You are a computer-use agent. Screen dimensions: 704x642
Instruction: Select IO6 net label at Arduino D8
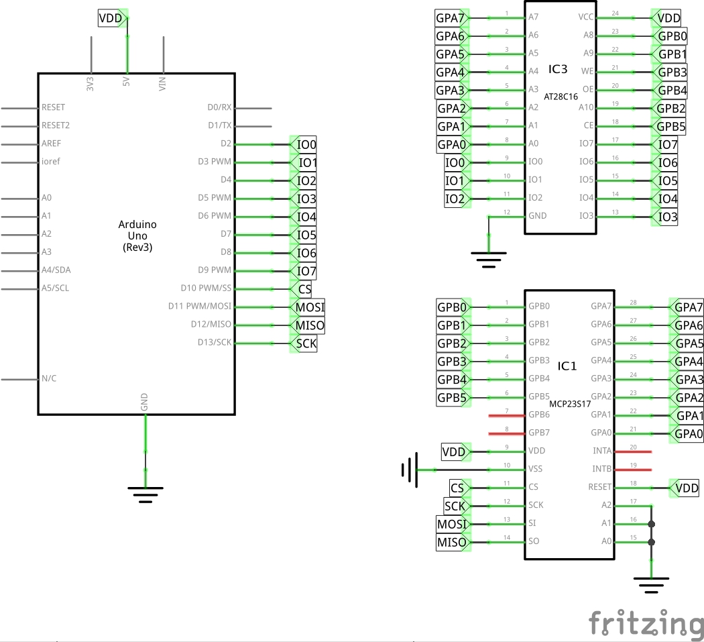(x=304, y=253)
